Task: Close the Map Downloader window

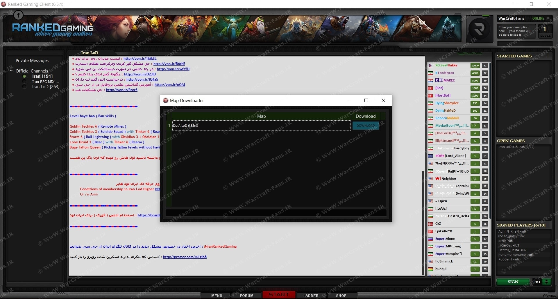Action: click(383, 100)
